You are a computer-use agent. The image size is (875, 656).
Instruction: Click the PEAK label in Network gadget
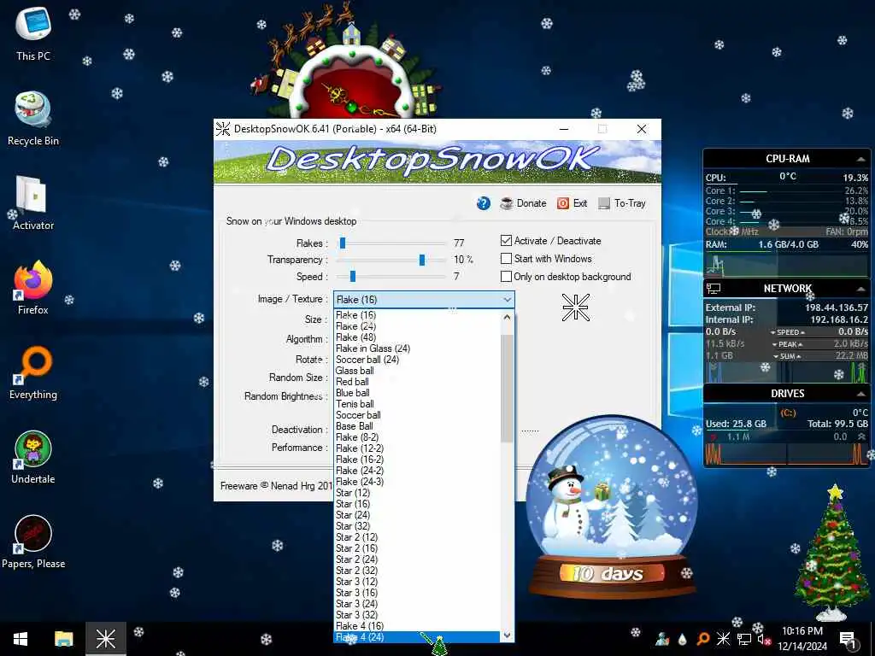click(x=787, y=344)
